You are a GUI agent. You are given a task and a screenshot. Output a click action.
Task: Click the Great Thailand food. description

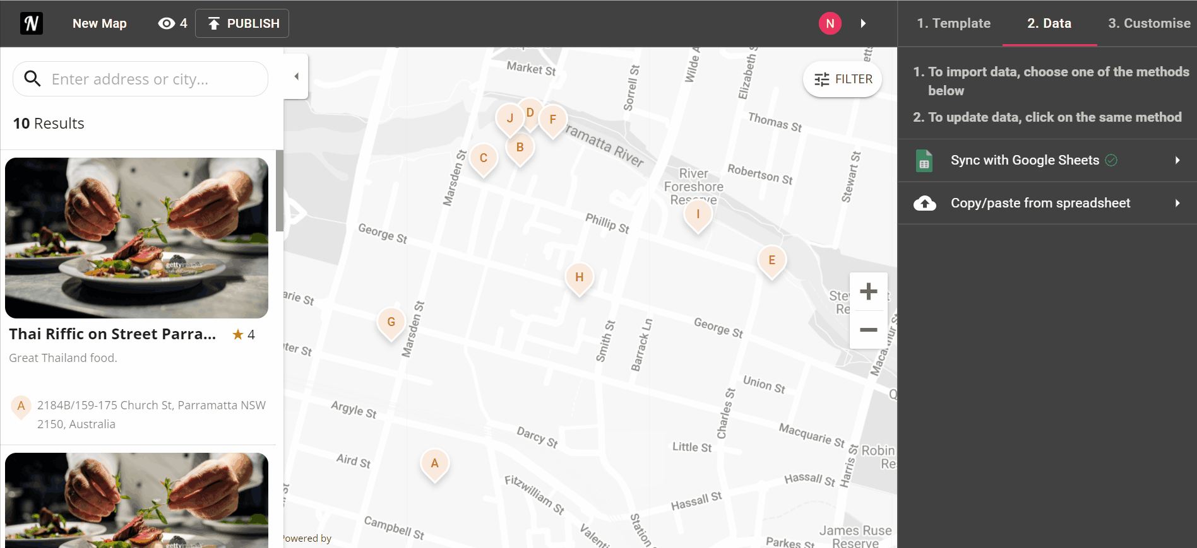tap(63, 358)
